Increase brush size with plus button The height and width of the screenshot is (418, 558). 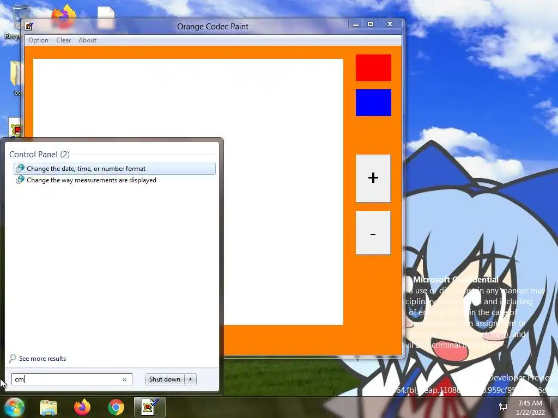[373, 178]
